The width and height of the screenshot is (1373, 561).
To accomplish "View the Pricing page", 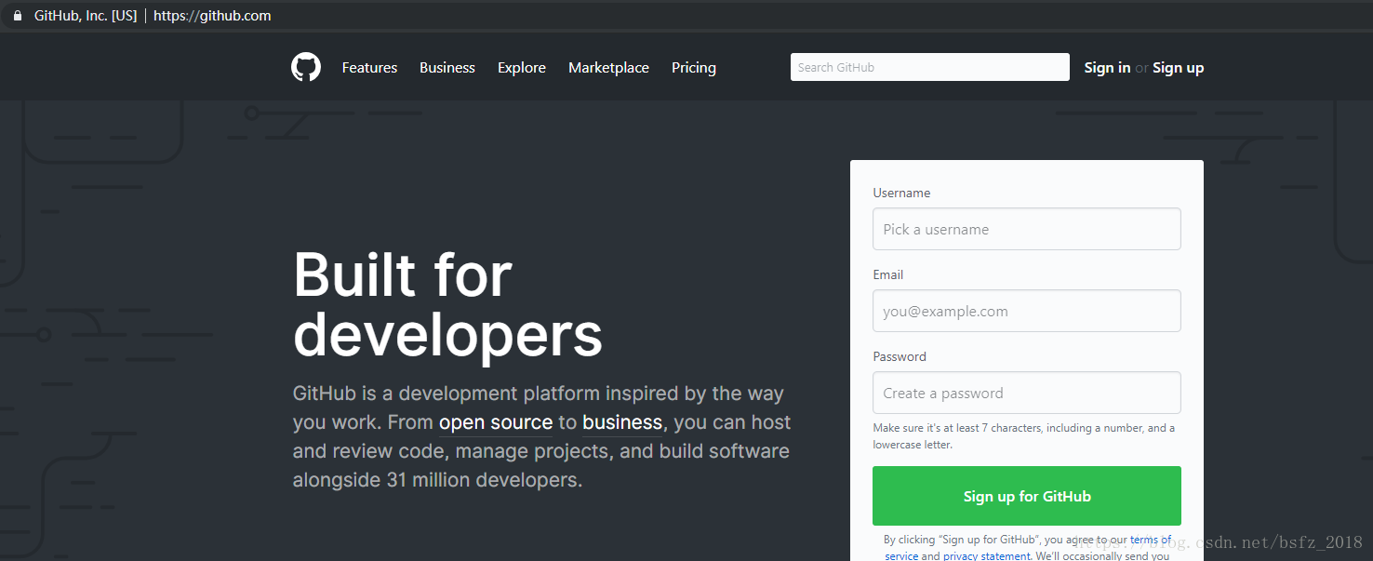I will 694,68.
